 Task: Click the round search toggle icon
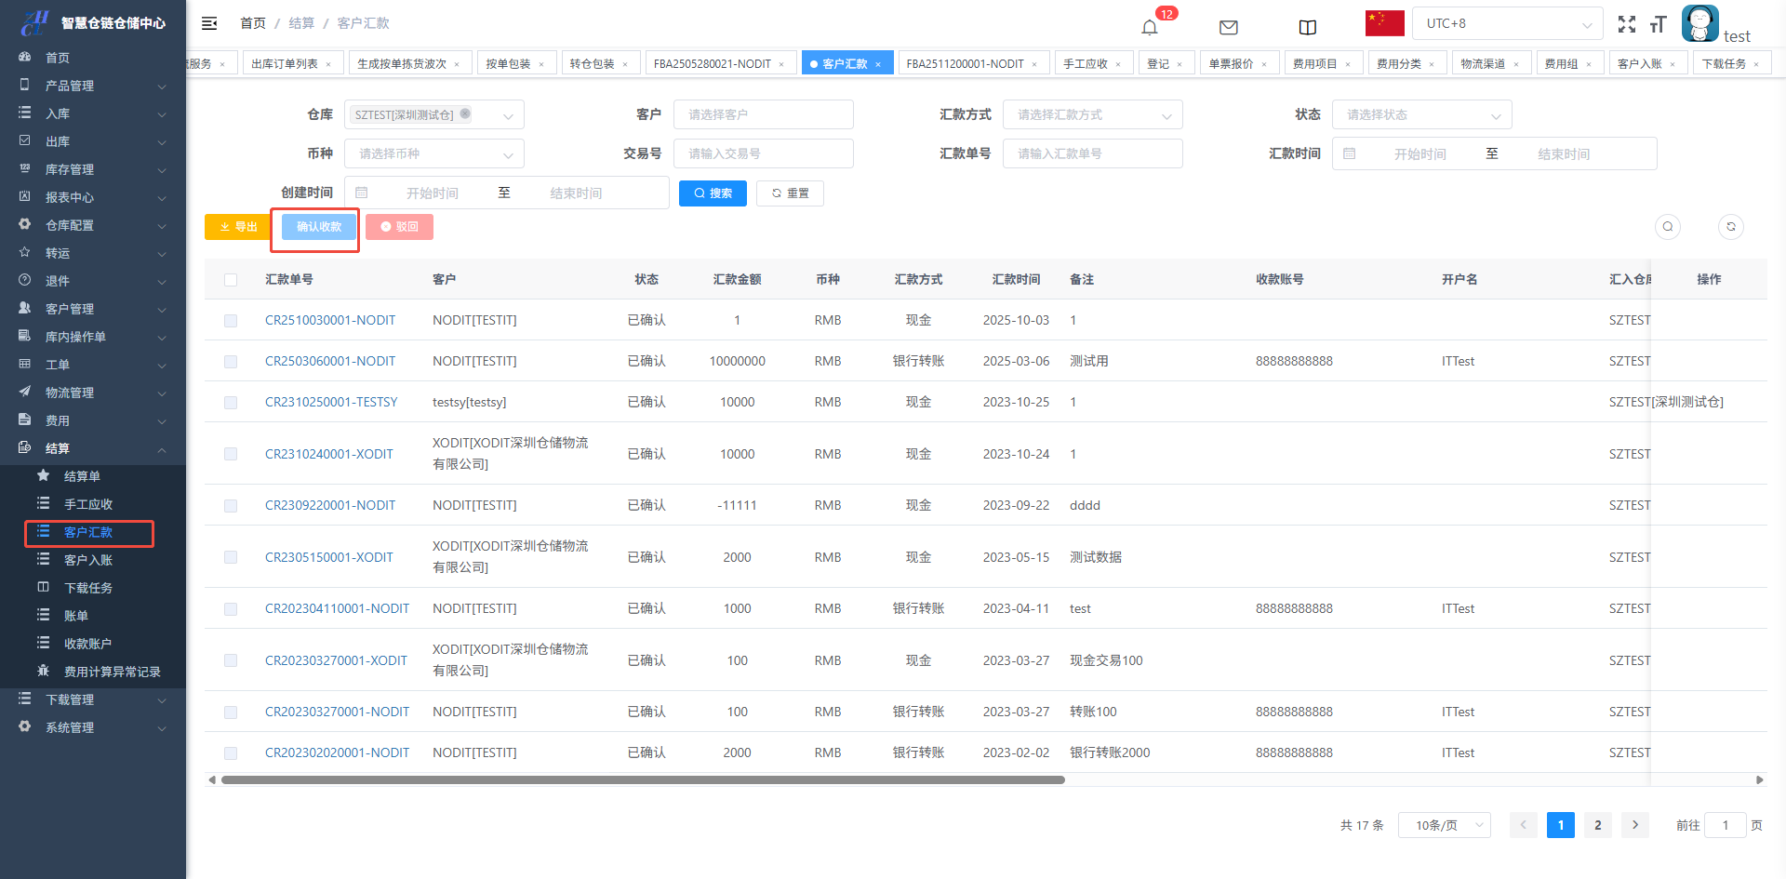1668,227
